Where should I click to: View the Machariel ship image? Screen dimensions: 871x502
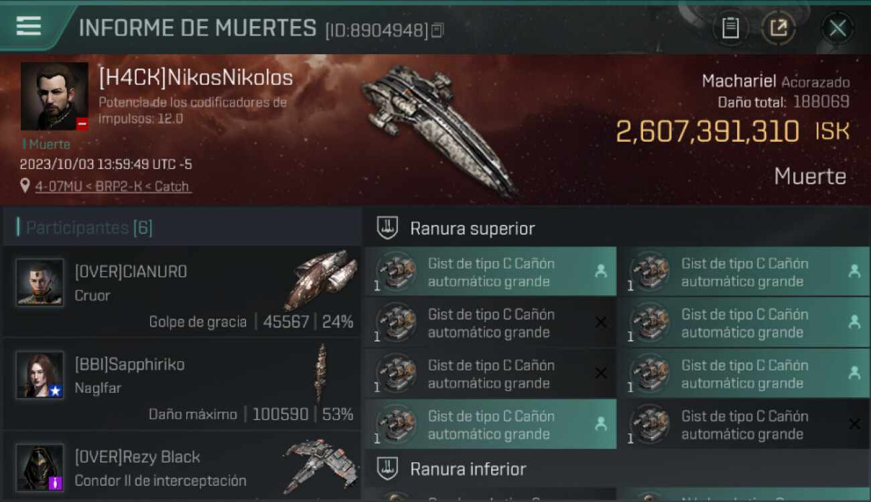click(x=440, y=128)
